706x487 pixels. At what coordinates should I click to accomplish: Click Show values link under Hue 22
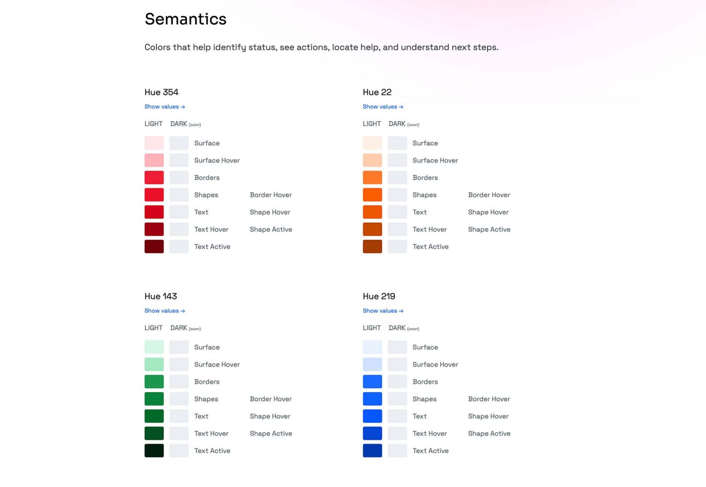(x=383, y=107)
